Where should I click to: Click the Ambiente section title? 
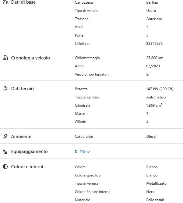coord(21,137)
